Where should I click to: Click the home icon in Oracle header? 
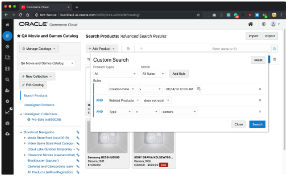251,24
